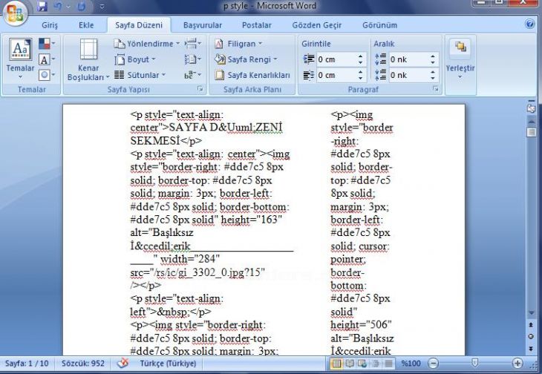The image size is (542, 374).
Task: Click "SEKMESİ</p>" text in document
Action: pos(166,140)
